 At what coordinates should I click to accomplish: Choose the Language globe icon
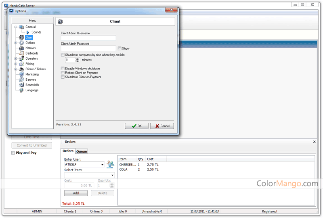pyautogui.click(x=21, y=90)
